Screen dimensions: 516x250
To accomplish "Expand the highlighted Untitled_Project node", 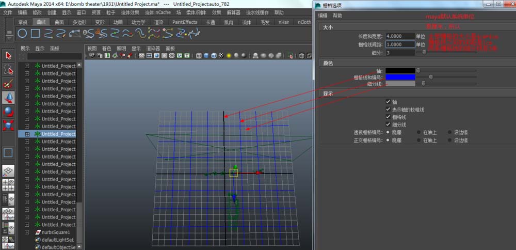I will point(27,134).
